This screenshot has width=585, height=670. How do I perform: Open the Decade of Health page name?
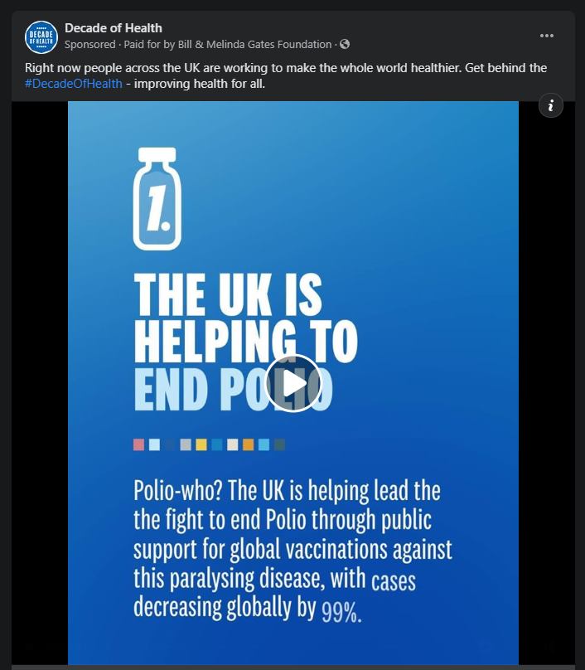click(114, 28)
